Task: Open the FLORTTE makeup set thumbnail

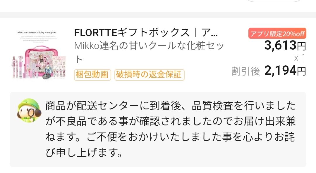Action: 40,54
